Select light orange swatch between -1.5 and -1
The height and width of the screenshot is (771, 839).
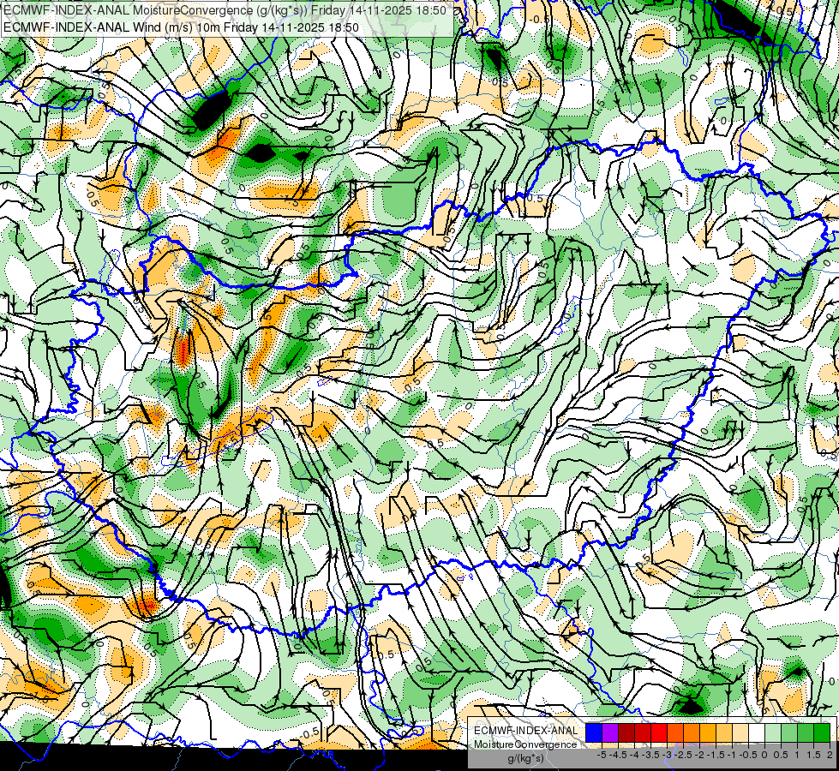(724, 733)
